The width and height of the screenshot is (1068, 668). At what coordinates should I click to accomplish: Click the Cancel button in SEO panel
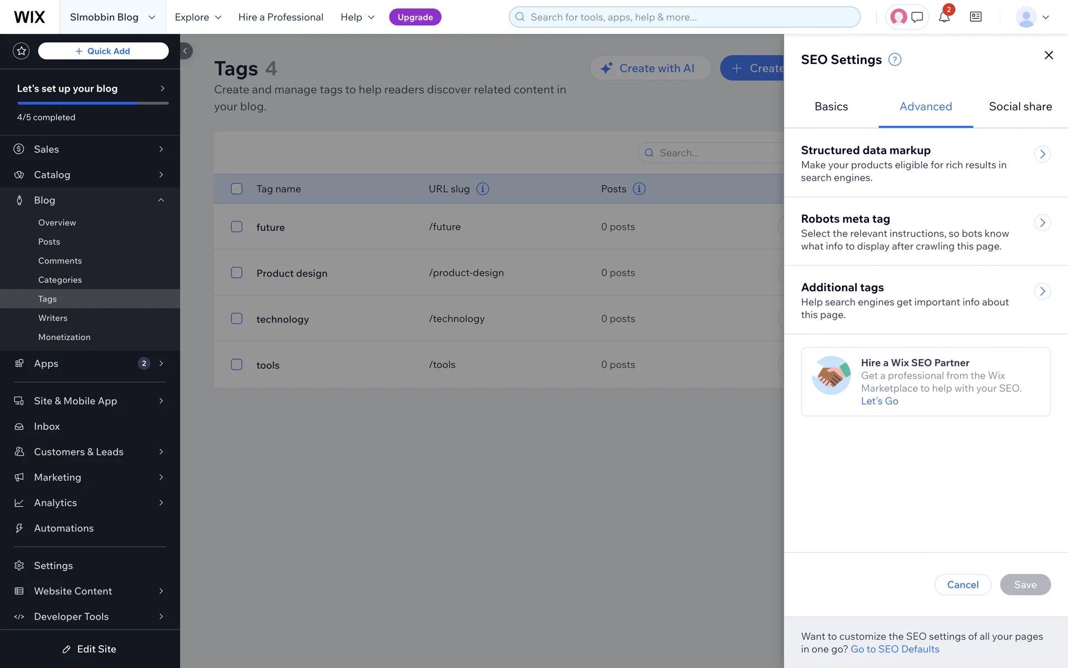[962, 584]
